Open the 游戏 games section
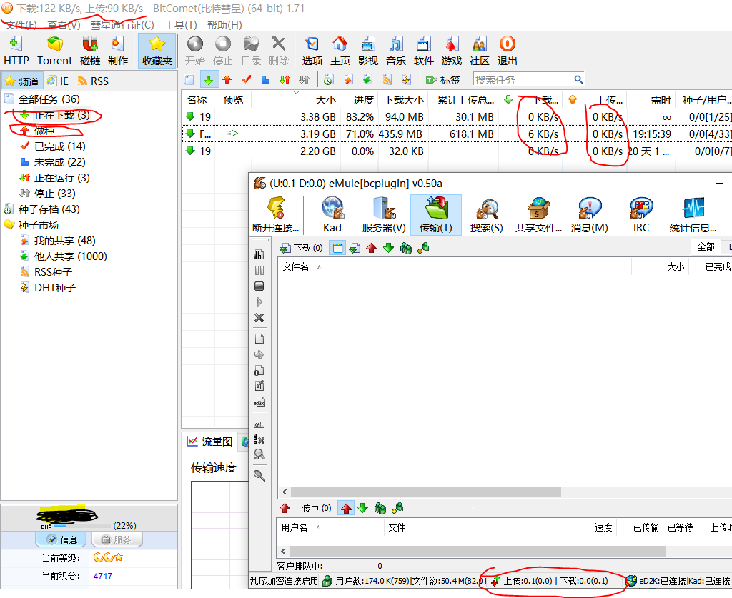 coord(452,51)
